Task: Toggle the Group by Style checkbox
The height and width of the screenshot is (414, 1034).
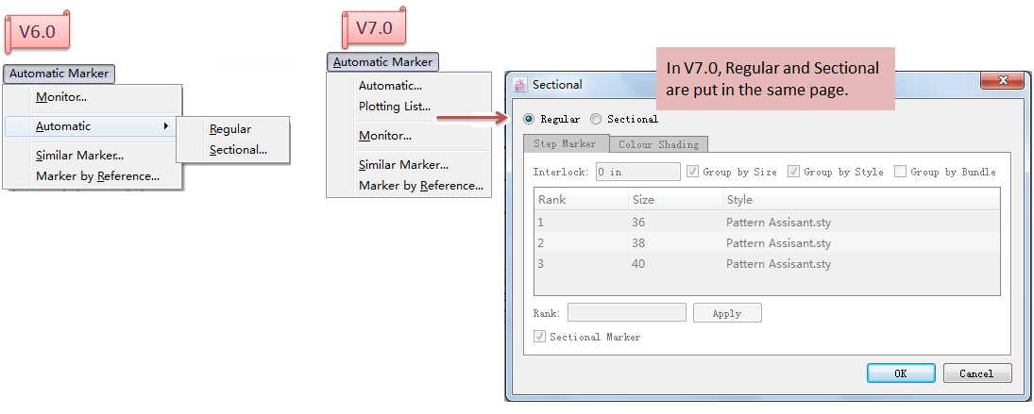Action: tap(794, 172)
